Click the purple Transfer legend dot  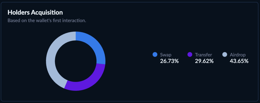(x=190, y=55)
